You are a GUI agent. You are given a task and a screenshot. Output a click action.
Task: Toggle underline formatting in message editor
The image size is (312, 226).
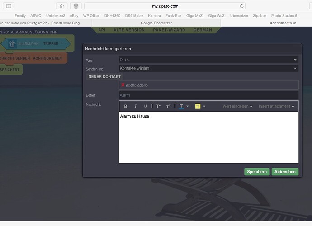tap(145, 106)
